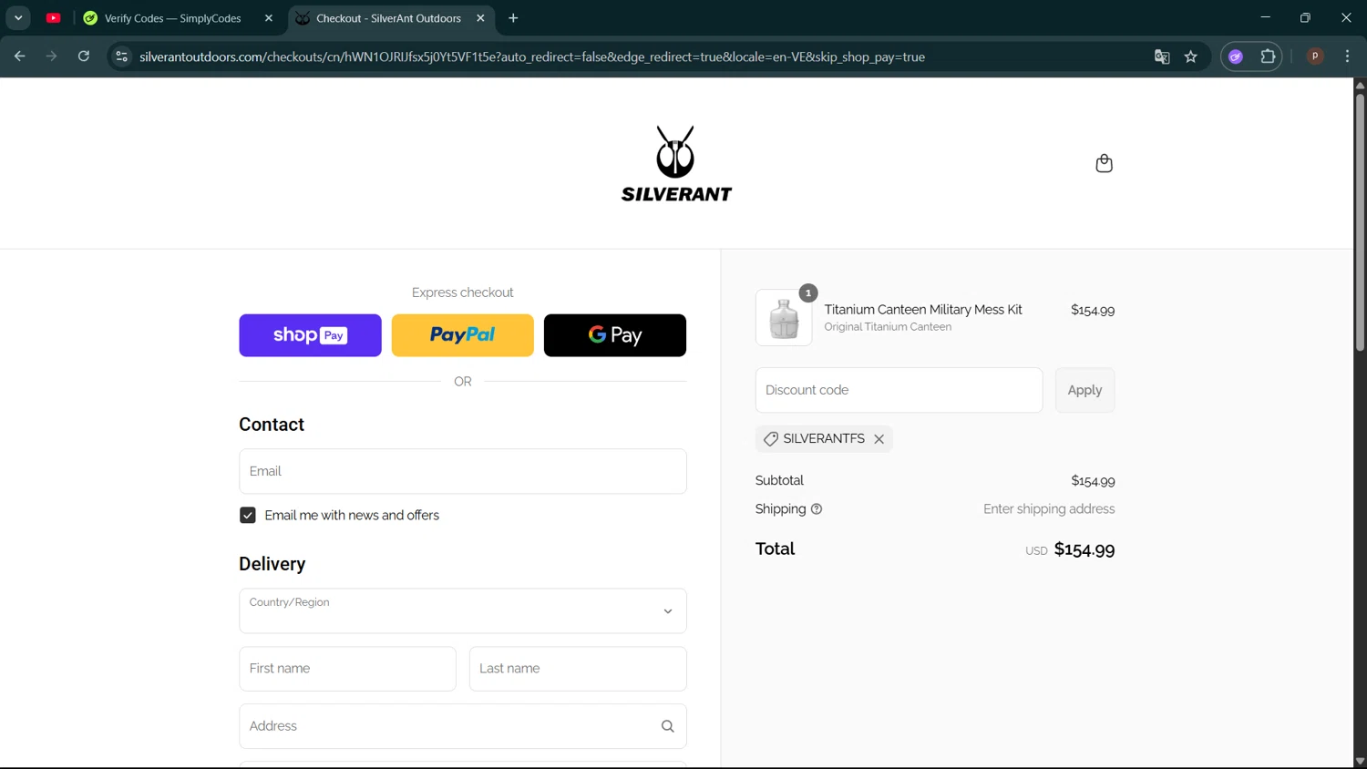Focus the Discount code field

(899, 390)
